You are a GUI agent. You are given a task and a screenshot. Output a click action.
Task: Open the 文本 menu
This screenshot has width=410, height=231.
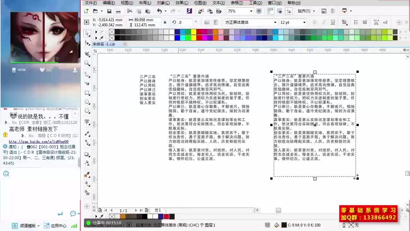pos(218,3)
